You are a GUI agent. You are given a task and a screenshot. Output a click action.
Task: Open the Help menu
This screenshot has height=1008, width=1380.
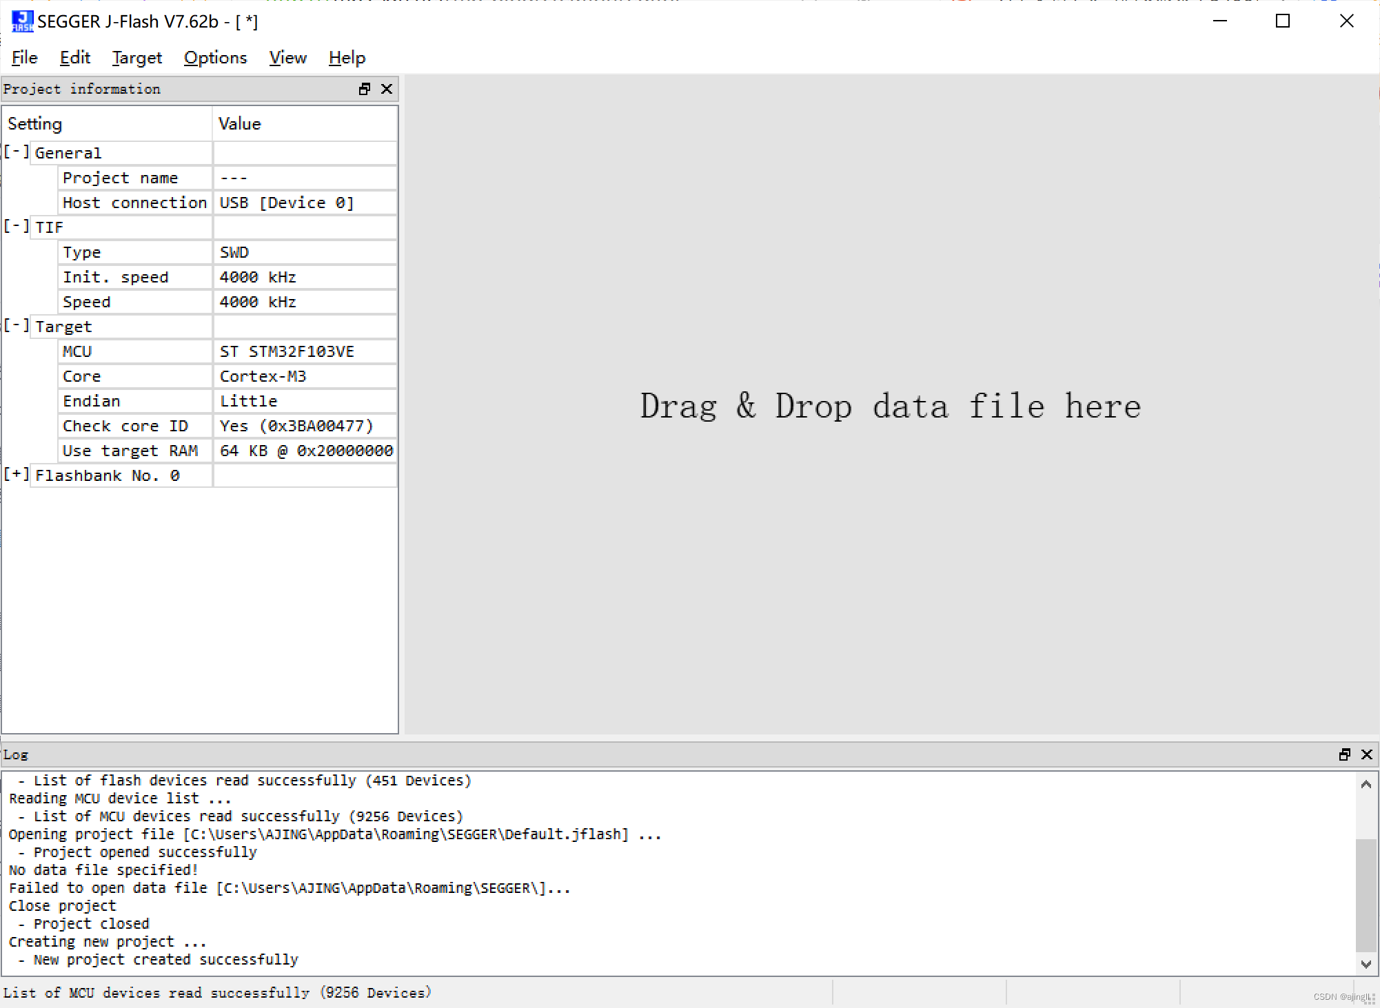click(x=347, y=58)
